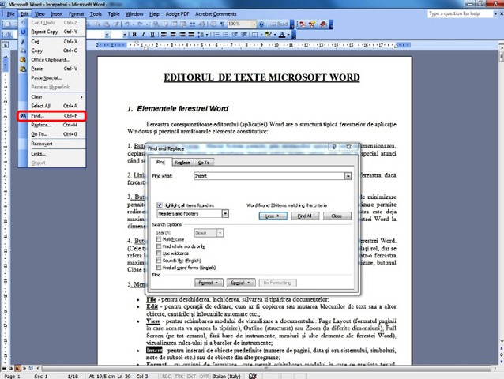Click the Find All button
This screenshot has width=504, height=379.
(x=305, y=216)
